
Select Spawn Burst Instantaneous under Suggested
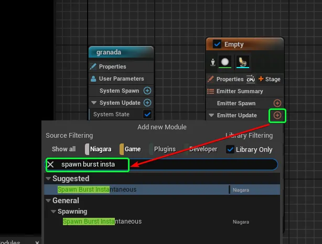pyautogui.click(x=97, y=190)
